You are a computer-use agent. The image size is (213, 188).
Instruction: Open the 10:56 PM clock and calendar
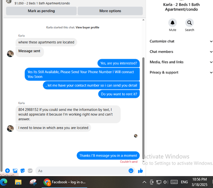199,182
